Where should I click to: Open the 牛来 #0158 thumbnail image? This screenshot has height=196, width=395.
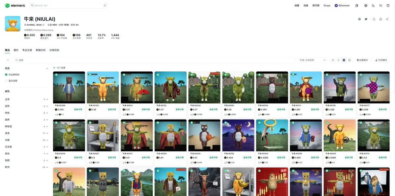pos(340,87)
